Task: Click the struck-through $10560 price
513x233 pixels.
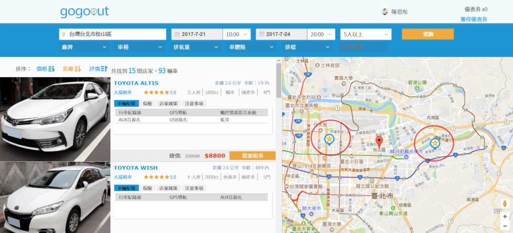Action: 192,156
